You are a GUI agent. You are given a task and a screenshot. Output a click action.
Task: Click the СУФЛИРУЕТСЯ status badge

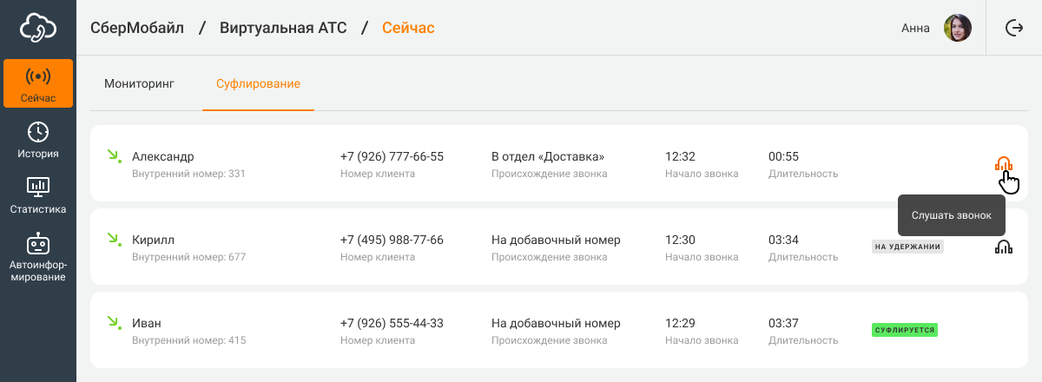(905, 330)
